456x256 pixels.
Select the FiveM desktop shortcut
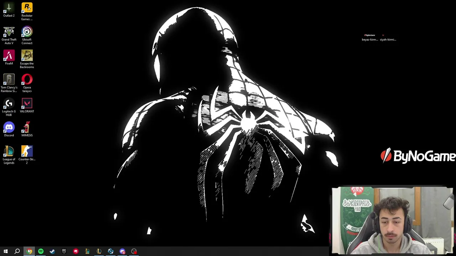coord(9,58)
